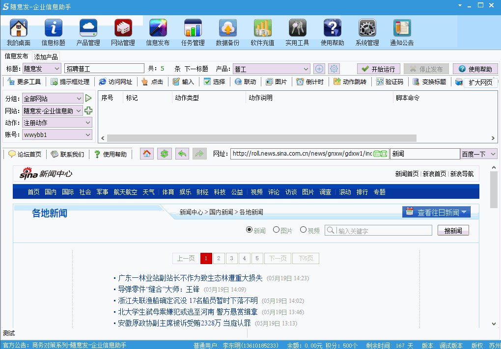Screen dimensions: 501x349
Task: Click the 搜新闻 search button
Action: 453,231
